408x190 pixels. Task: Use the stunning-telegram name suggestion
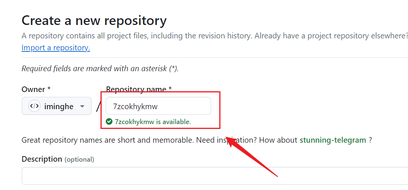pos(333,140)
